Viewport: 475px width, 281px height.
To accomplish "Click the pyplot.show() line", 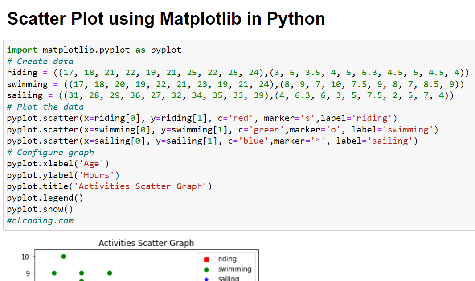I will pos(40,209).
